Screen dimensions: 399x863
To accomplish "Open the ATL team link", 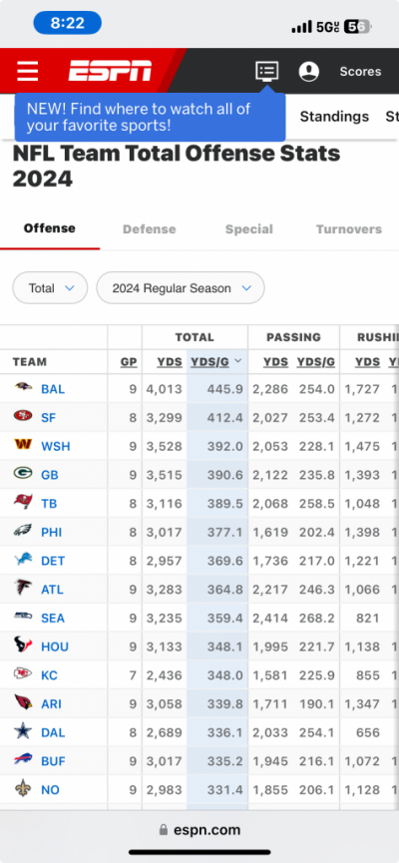I will coord(52,590).
